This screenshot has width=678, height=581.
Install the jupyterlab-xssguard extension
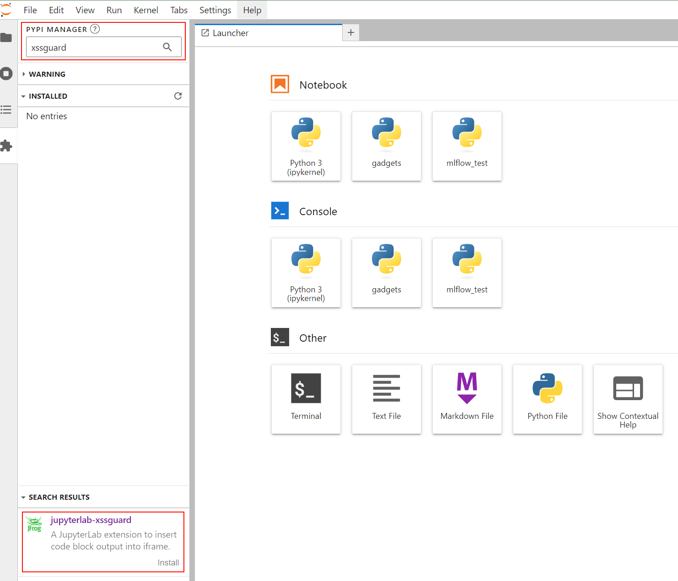coord(168,562)
